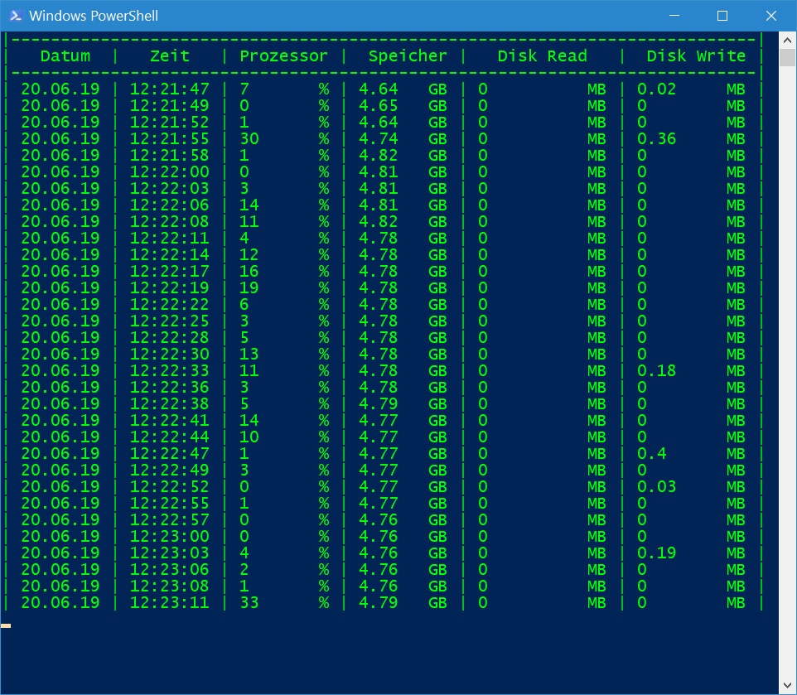Viewport: 797px width, 695px height.
Task: Click the time value 12:22:22
Action: pos(169,304)
